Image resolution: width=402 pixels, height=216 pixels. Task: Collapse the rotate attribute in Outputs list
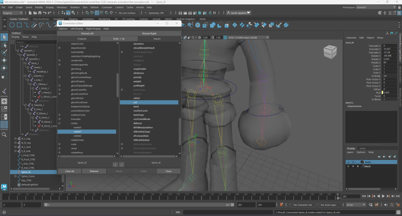coord(60,123)
